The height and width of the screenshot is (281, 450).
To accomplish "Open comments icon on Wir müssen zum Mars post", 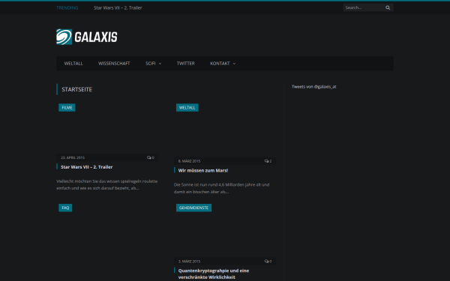I will pos(266,161).
